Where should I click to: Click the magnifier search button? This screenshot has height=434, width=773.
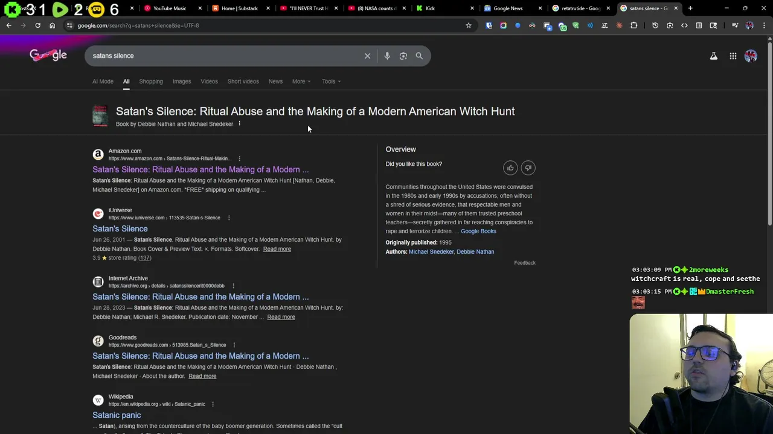click(419, 55)
